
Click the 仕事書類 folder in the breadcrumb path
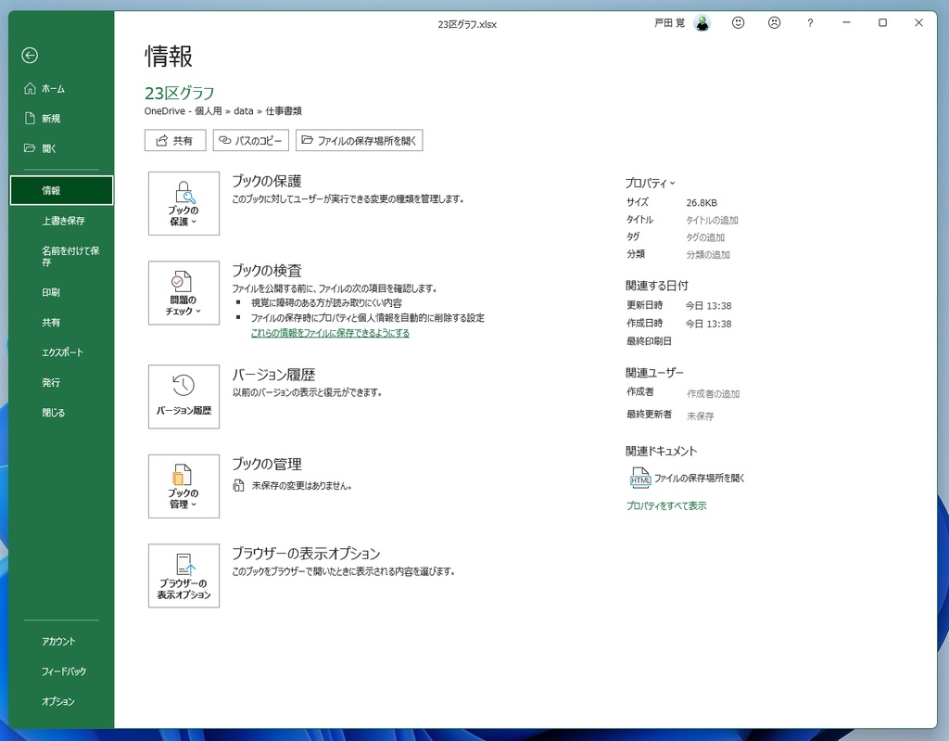(284, 111)
